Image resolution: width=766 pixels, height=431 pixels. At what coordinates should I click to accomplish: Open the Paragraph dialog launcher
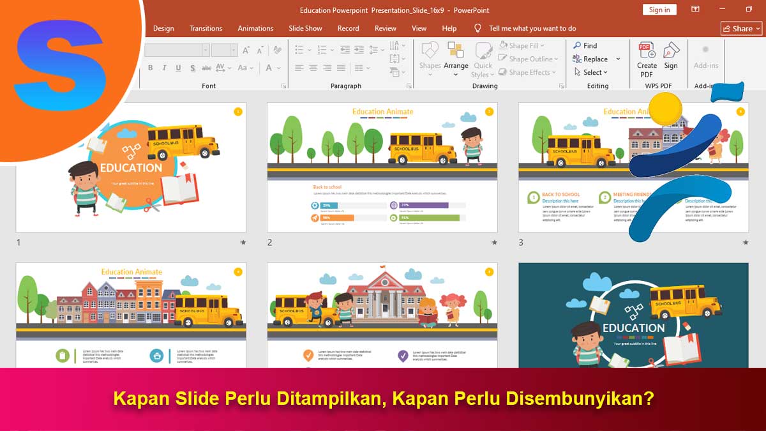(409, 86)
